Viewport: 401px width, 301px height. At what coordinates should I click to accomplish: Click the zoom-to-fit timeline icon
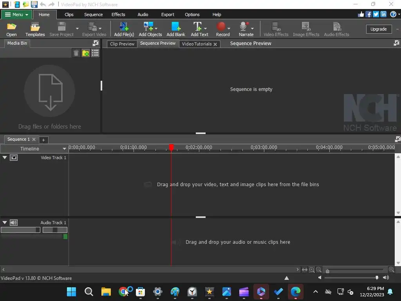click(x=304, y=270)
